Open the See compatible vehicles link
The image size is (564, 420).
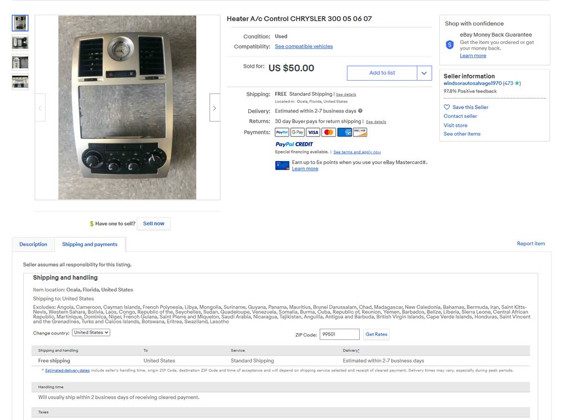[303, 46]
